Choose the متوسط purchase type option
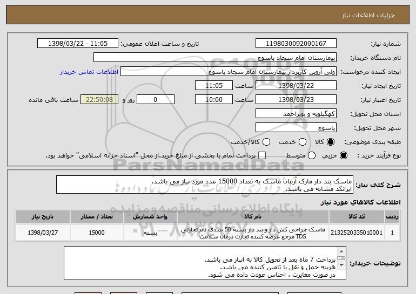 point(312,156)
